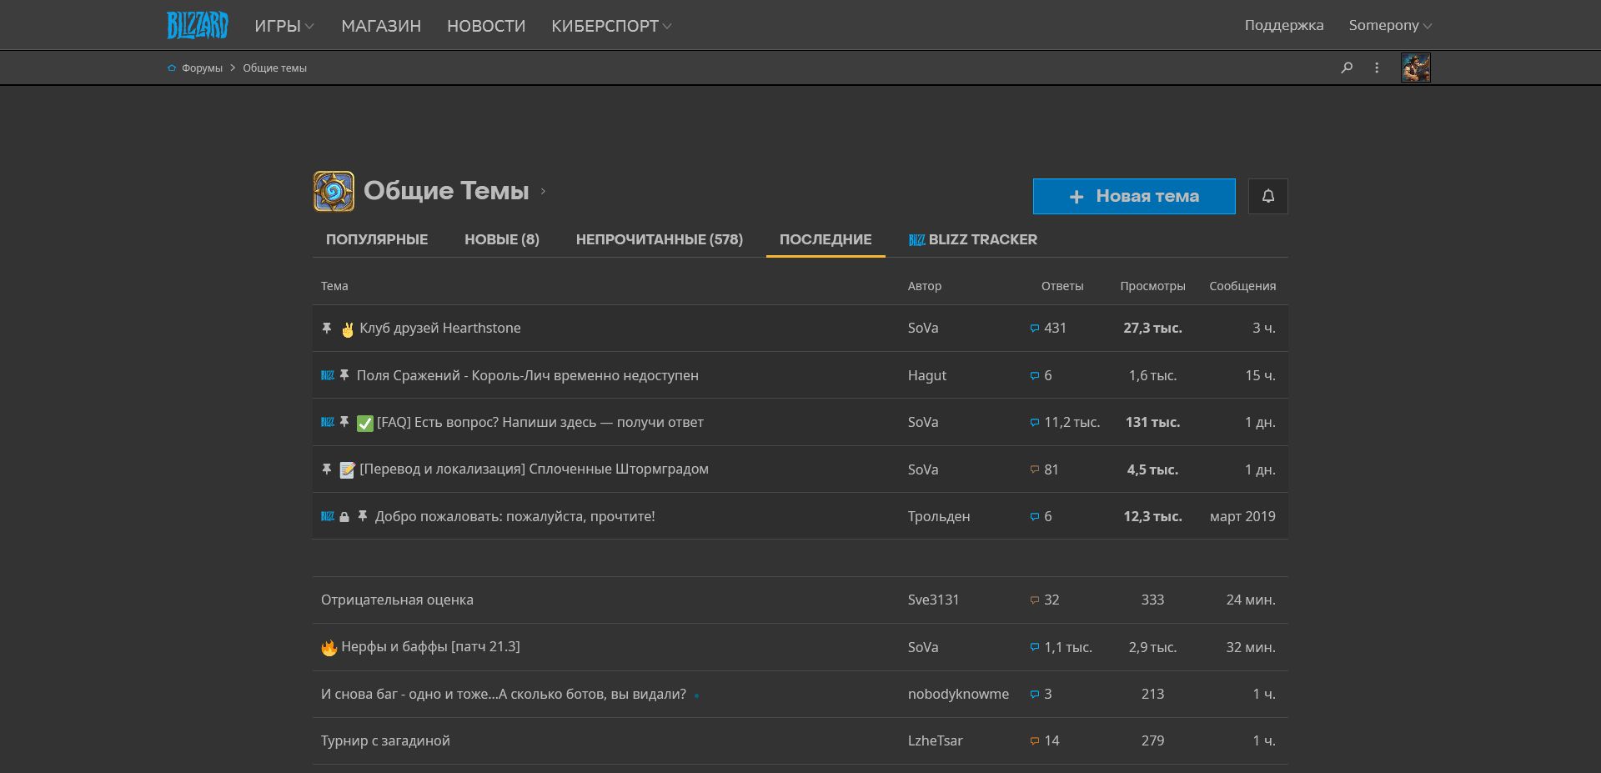Open the Somepony account dropdown
The height and width of the screenshot is (773, 1601).
[1390, 25]
